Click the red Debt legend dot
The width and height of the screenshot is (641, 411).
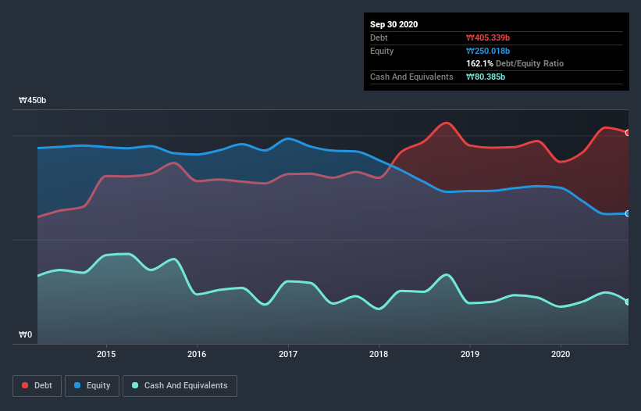(x=25, y=385)
